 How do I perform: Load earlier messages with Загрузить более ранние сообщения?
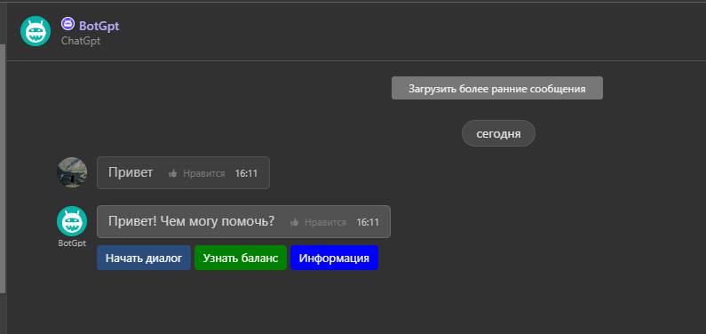pos(497,88)
